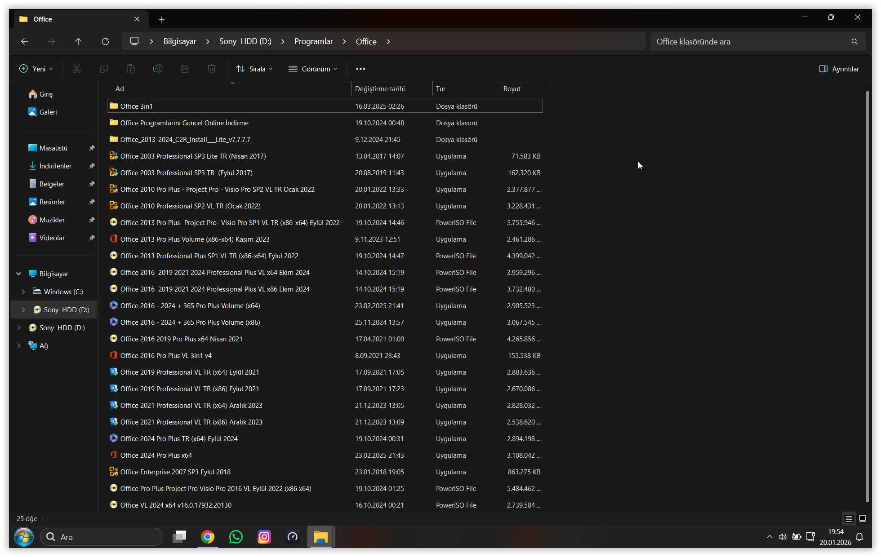Select Office Enterprise 2007 SP3 Eylül 2018
The image size is (881, 557).
click(325, 472)
